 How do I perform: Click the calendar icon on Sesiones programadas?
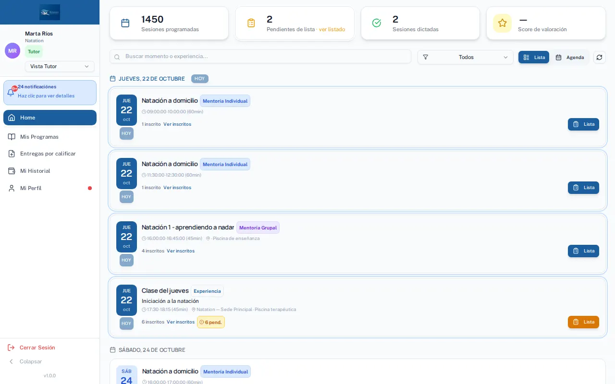(x=125, y=23)
